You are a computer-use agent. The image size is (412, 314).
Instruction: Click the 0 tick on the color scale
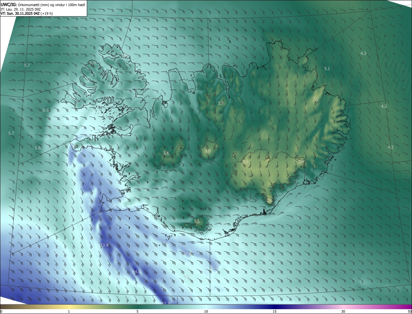[x=1, y=311]
